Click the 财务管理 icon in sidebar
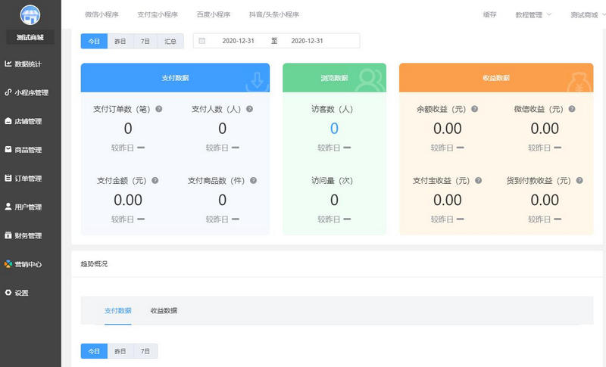Viewport: 606px width, 367px height. (8, 235)
